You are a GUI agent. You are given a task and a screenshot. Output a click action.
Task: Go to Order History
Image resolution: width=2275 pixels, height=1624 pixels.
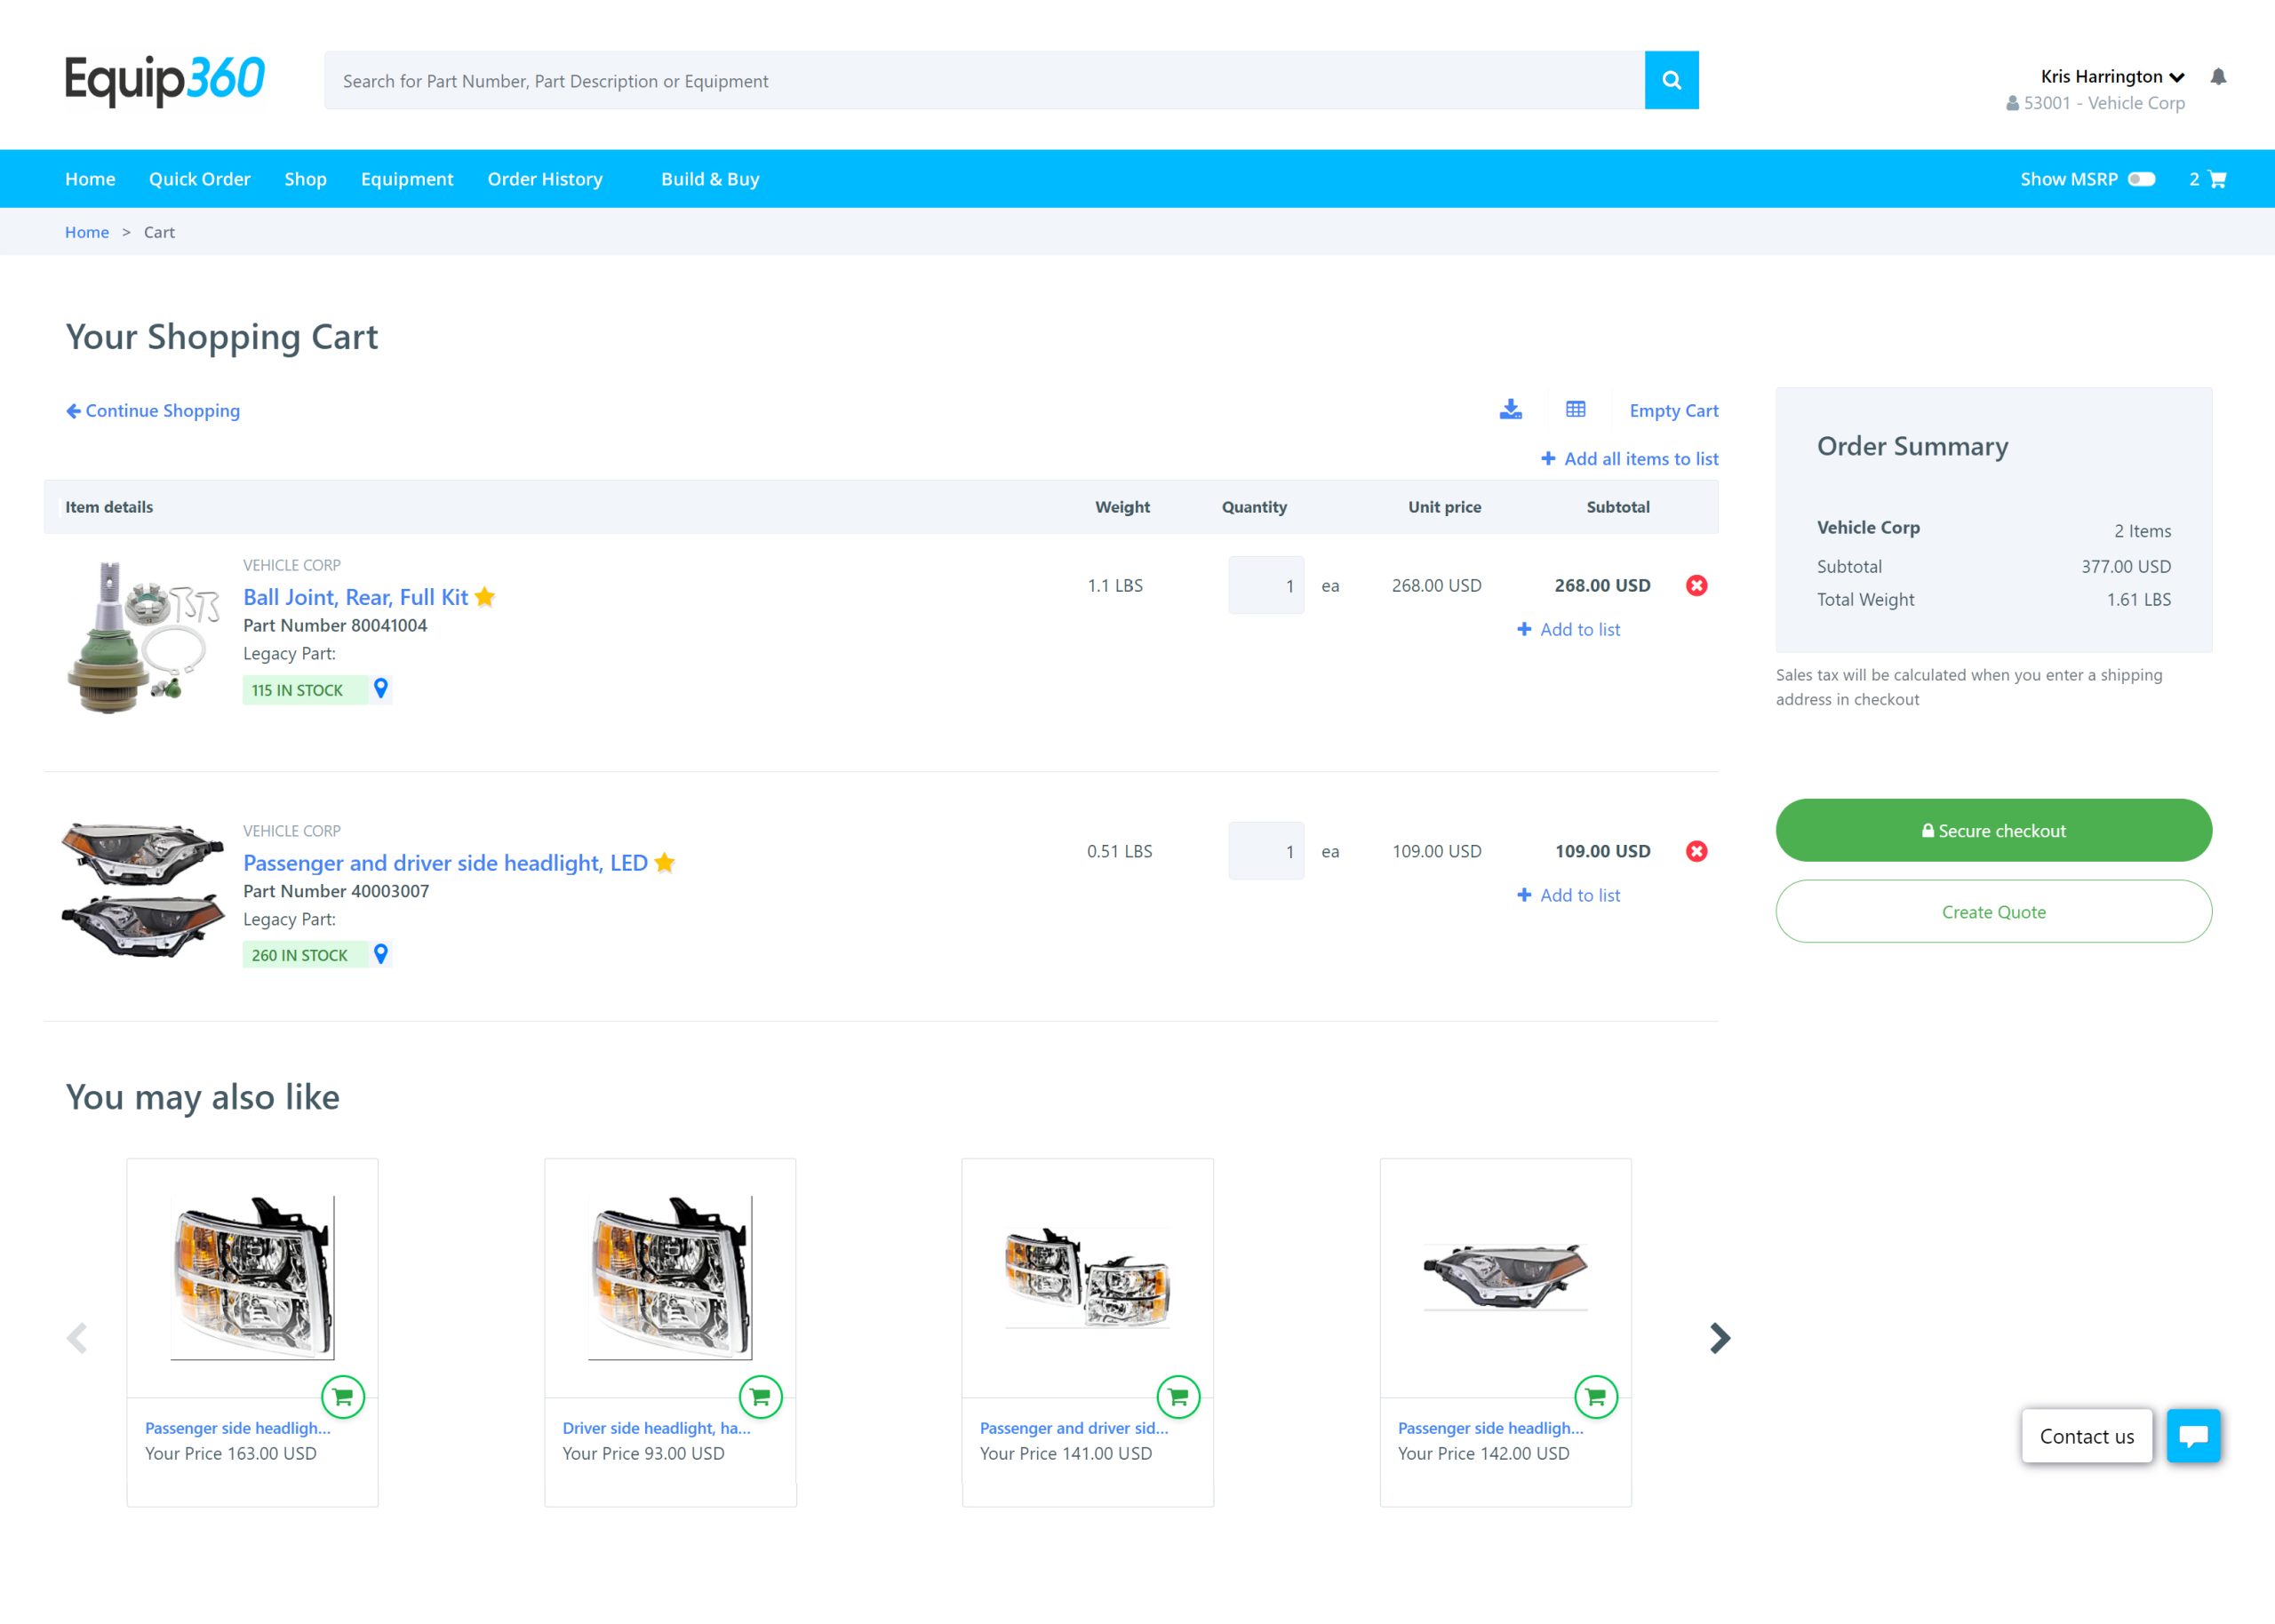tap(545, 179)
